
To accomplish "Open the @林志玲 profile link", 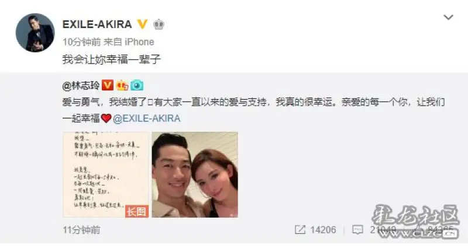I will [x=81, y=86].
